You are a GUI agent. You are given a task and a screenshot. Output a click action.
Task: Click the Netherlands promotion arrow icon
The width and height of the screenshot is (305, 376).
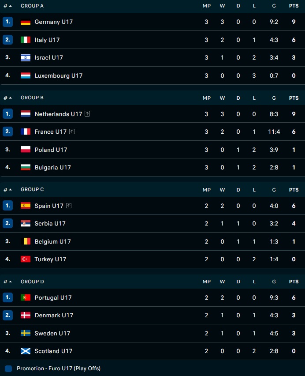point(87,114)
